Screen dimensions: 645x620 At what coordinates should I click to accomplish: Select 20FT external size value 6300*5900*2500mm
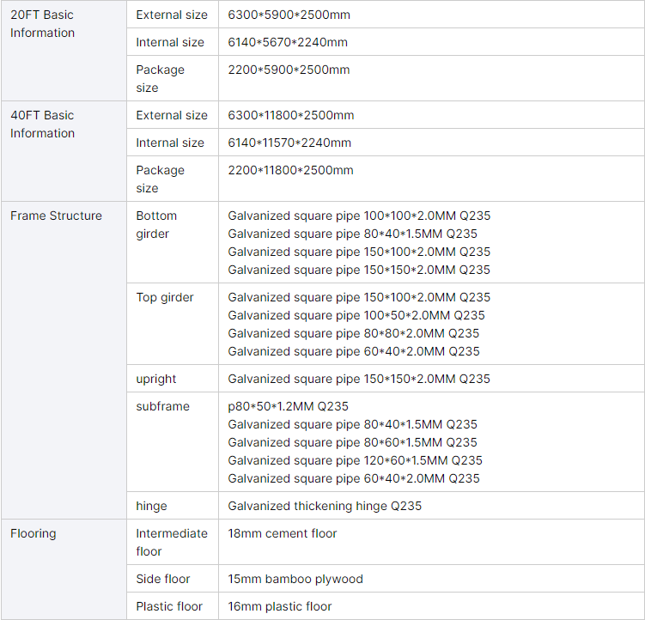(x=289, y=15)
